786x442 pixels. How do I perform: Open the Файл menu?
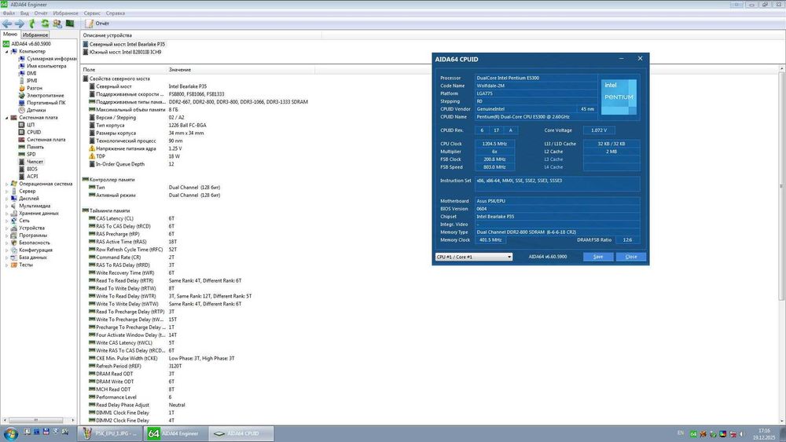tap(9, 13)
